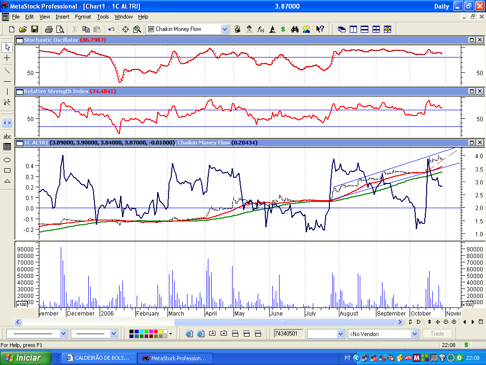Close the Stochastic Oscillator inner window
Image resolution: width=486 pixels, height=365 pixels.
(x=480, y=40)
